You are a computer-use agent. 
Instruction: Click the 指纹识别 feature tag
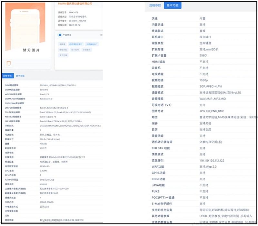coord(63,50)
